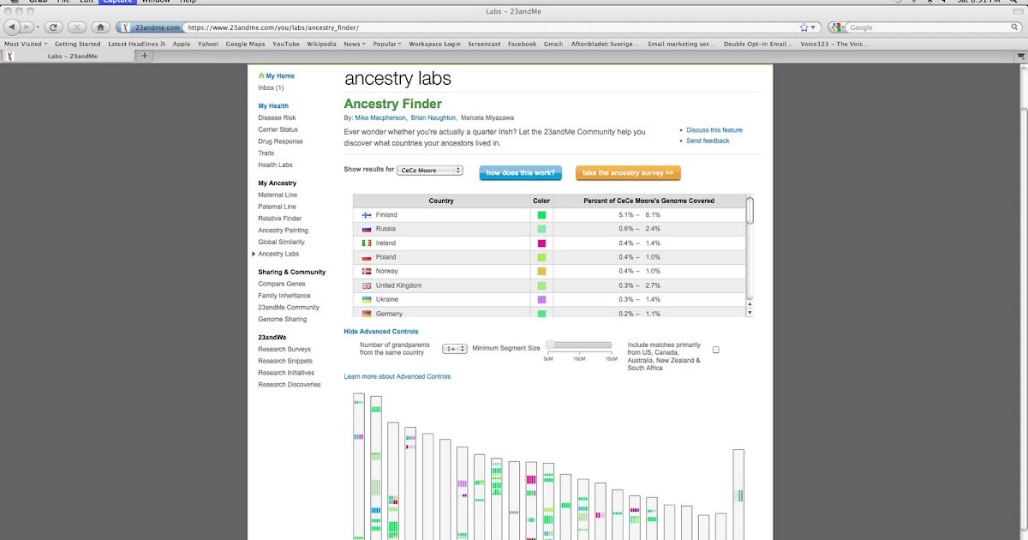Image resolution: width=1028 pixels, height=540 pixels.
Task: Enable matches from US, Canada, Australia checkbox
Action: click(716, 349)
